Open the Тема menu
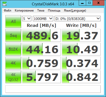106x97 pixels. pyautogui.click(x=41, y=10)
